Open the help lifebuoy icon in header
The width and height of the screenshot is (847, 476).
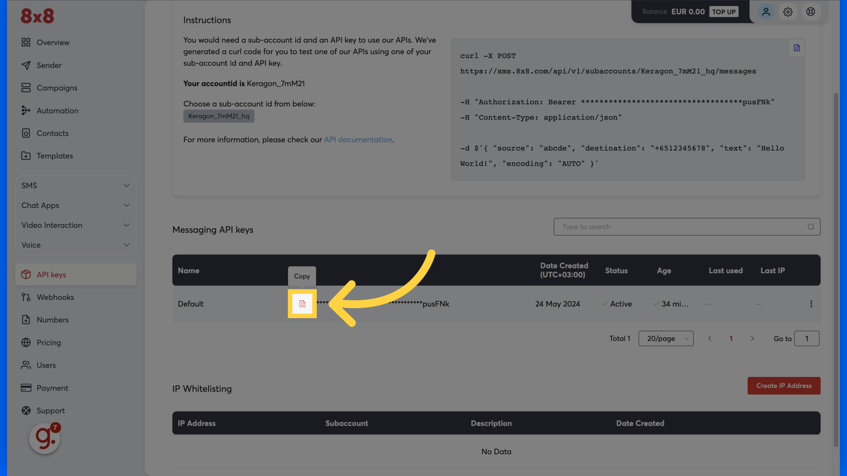pyautogui.click(x=810, y=12)
